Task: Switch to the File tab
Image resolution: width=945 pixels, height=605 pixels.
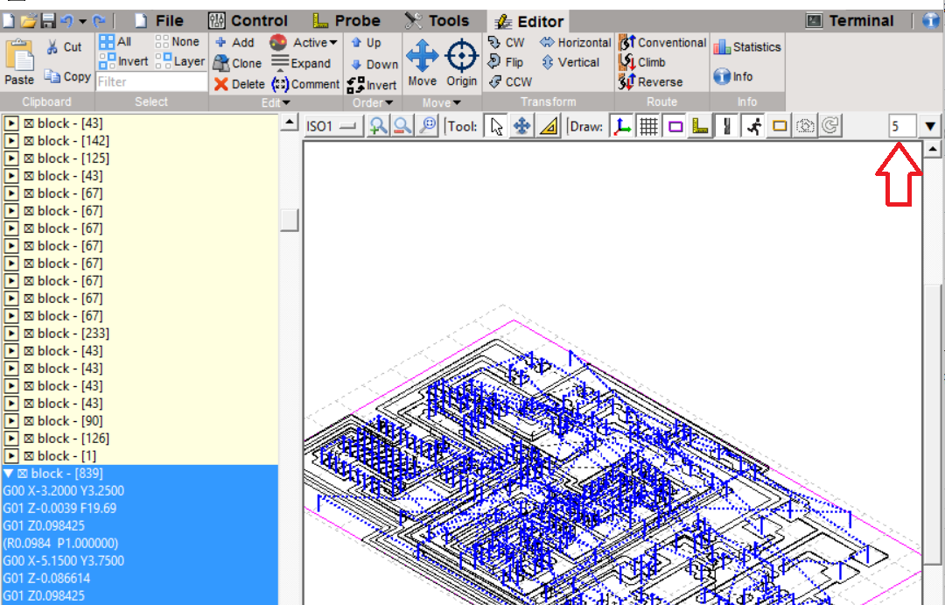Action: [x=159, y=21]
